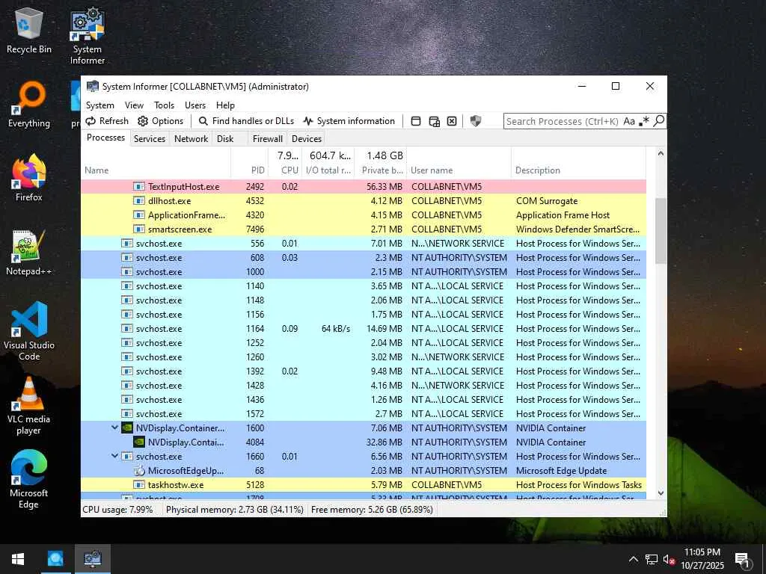Screen dimensions: 766x574
Task: Switch to the Firewall tab
Action: pyautogui.click(x=268, y=138)
